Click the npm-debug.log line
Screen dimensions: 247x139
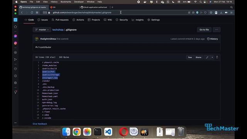[x=49, y=103]
